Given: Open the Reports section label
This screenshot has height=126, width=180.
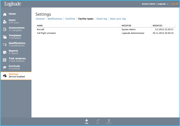Looking at the screenshot, I should 13,51.
